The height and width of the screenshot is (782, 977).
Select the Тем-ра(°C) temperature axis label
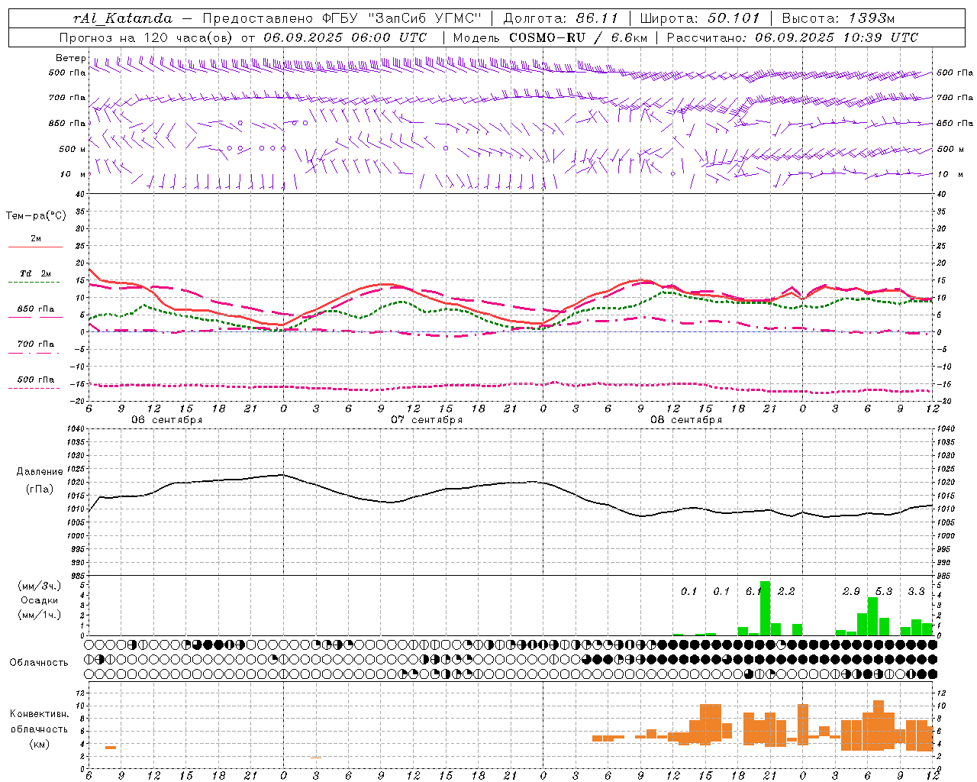36,216
